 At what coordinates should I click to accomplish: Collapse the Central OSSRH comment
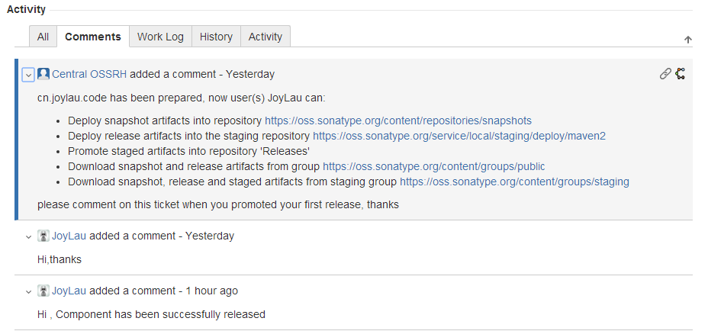click(x=28, y=75)
